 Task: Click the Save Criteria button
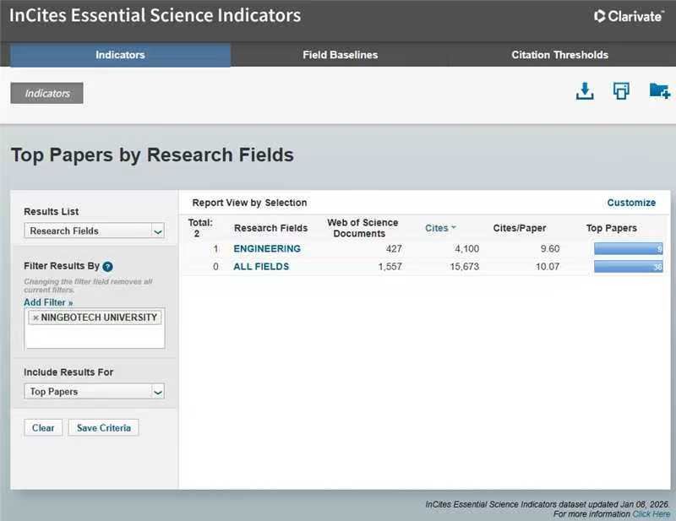tap(103, 428)
